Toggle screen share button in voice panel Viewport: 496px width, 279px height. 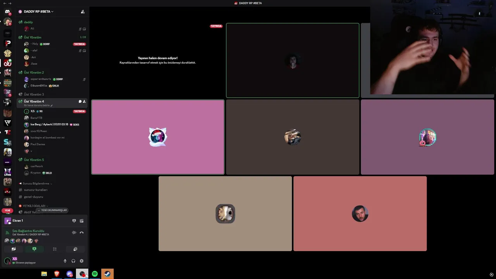tap(34, 249)
